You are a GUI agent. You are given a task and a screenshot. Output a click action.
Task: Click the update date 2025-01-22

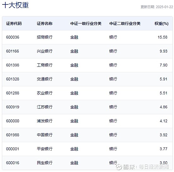point(164,7)
